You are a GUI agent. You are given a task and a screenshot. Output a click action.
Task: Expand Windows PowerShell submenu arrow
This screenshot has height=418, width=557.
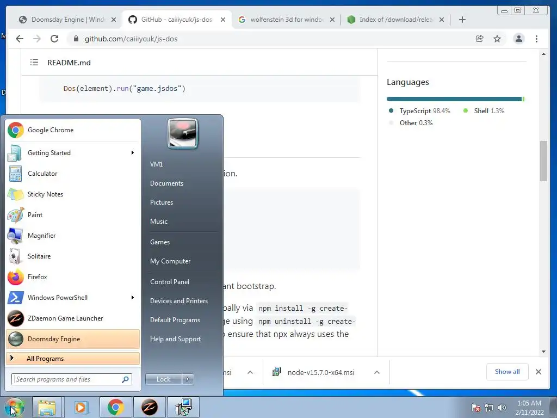pyautogui.click(x=133, y=298)
